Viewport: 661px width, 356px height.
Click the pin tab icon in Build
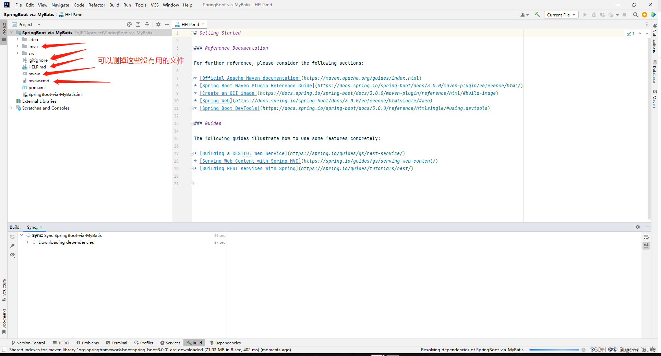(12, 246)
